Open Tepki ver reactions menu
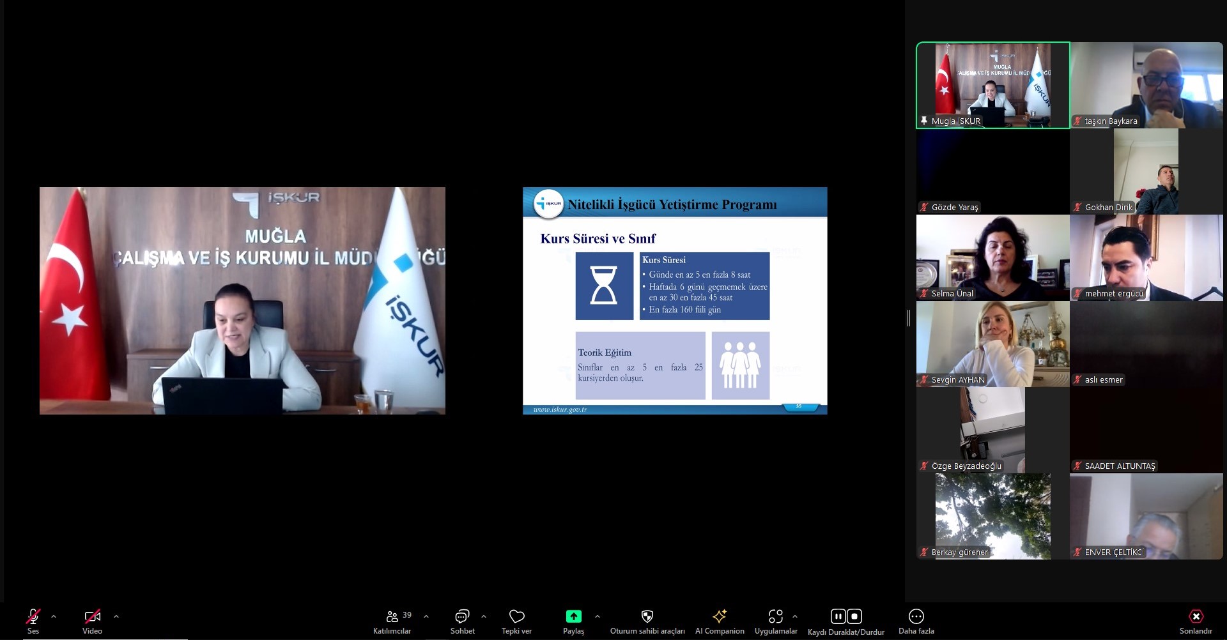 click(x=516, y=621)
